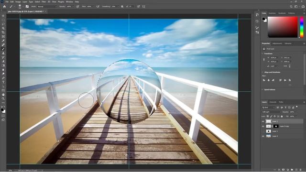Select the Clone Stamp tool
The image size is (306, 172).
pyautogui.click(x=3, y=53)
